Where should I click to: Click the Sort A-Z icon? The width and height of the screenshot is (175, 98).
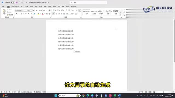coord(77,10)
